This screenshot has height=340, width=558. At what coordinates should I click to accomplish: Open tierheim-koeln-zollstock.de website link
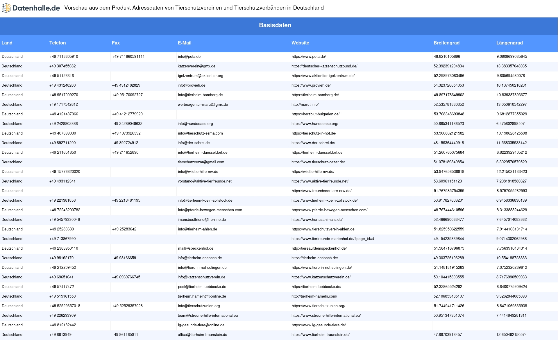[x=325, y=201]
